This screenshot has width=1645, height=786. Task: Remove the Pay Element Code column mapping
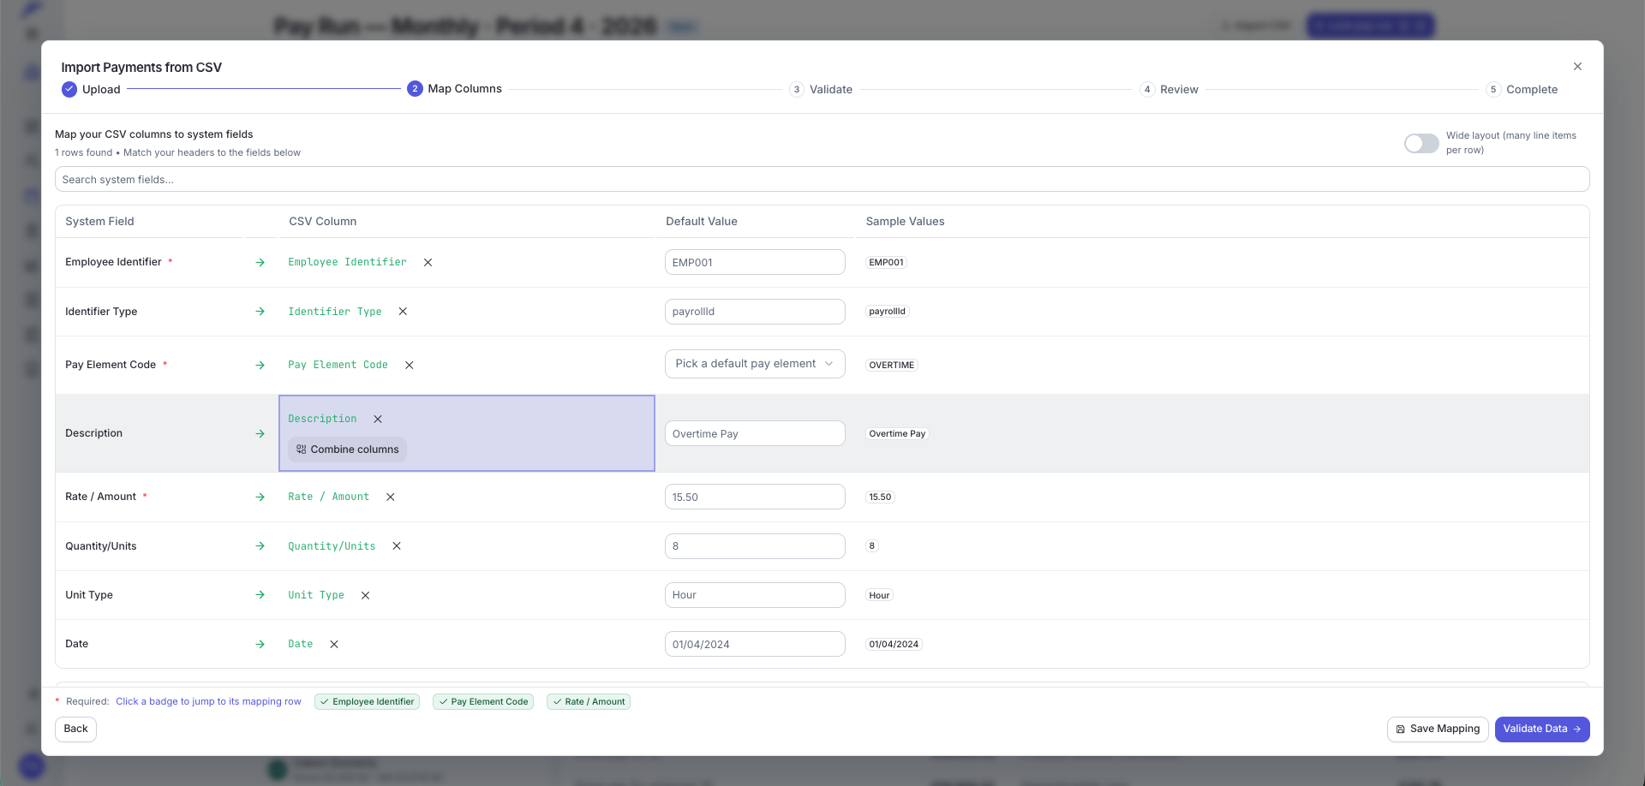[410, 366]
